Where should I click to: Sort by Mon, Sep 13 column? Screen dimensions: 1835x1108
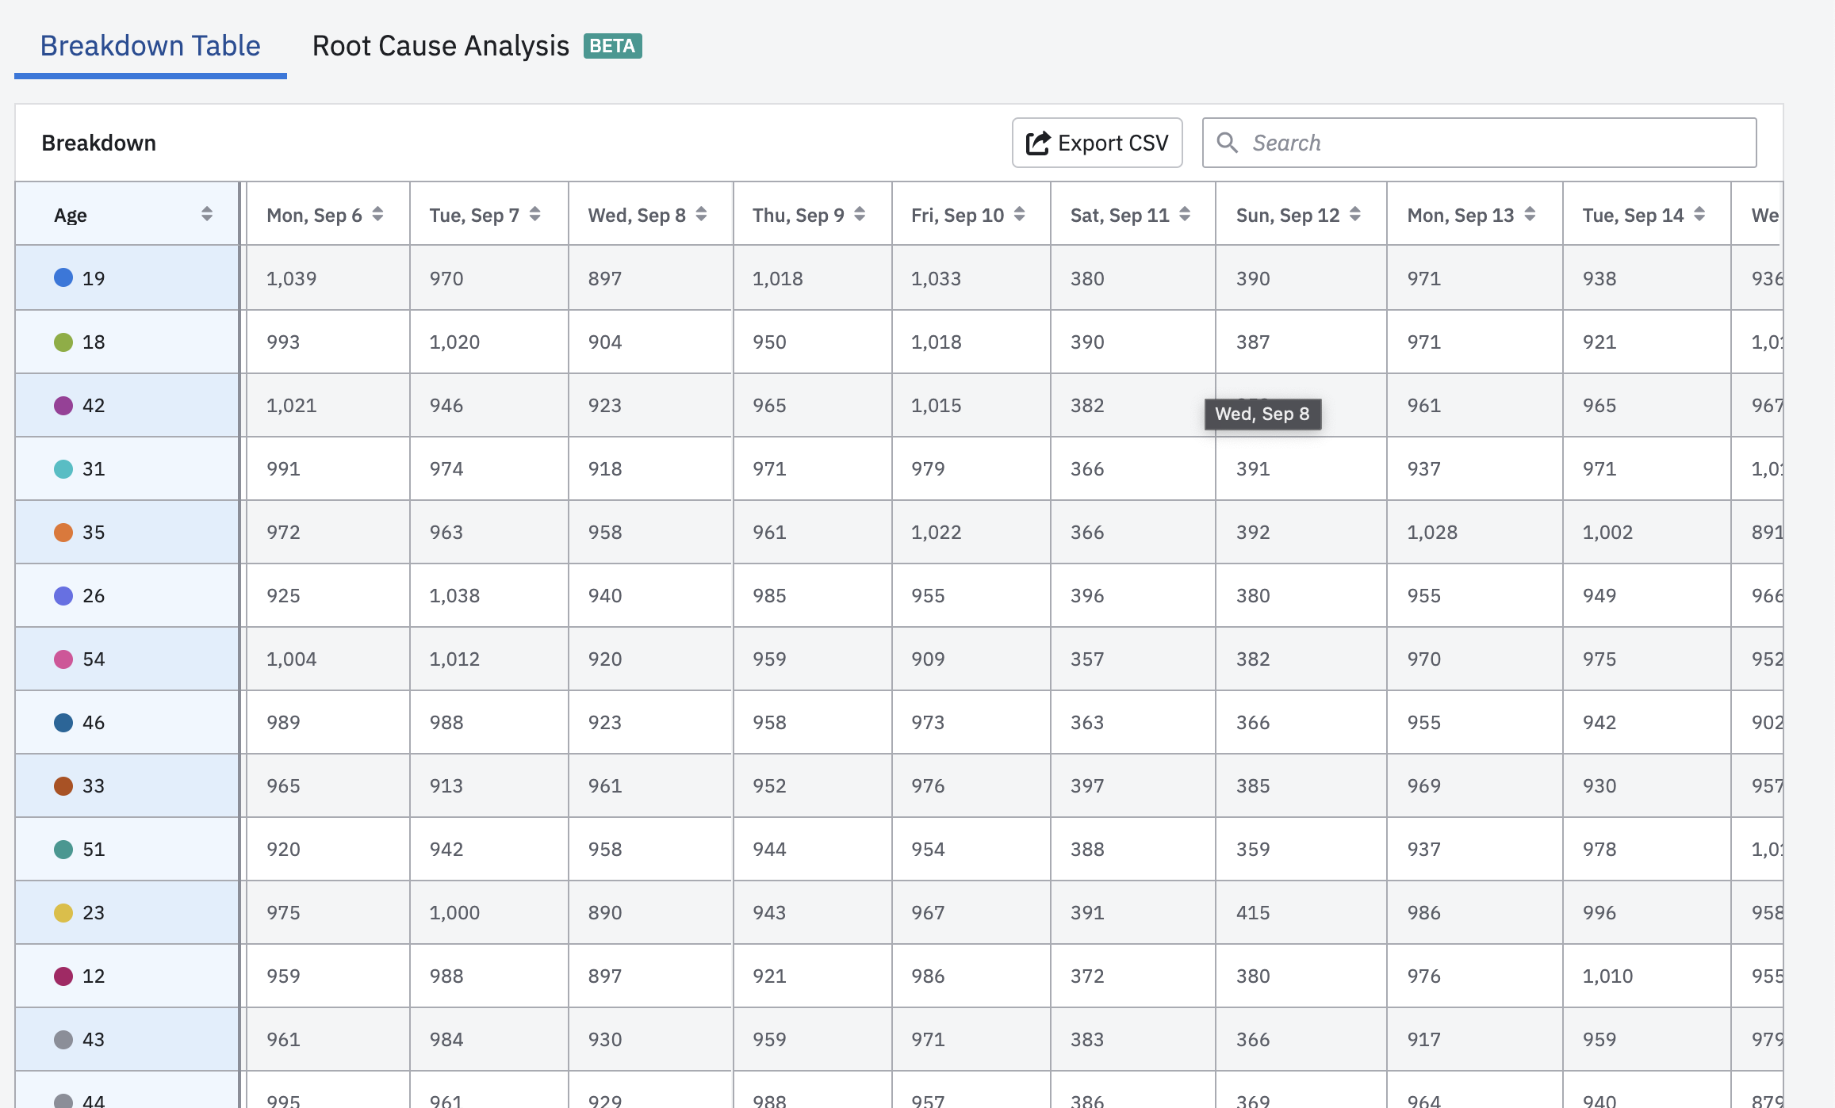click(1530, 214)
